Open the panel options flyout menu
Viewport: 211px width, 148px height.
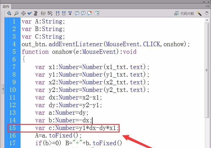pos(207,6)
